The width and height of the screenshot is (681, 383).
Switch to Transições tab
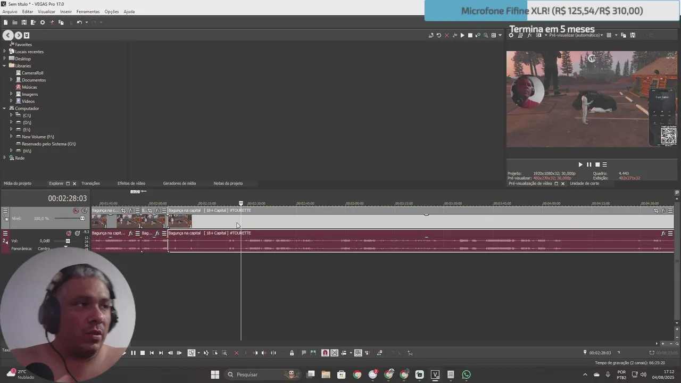[90, 184]
